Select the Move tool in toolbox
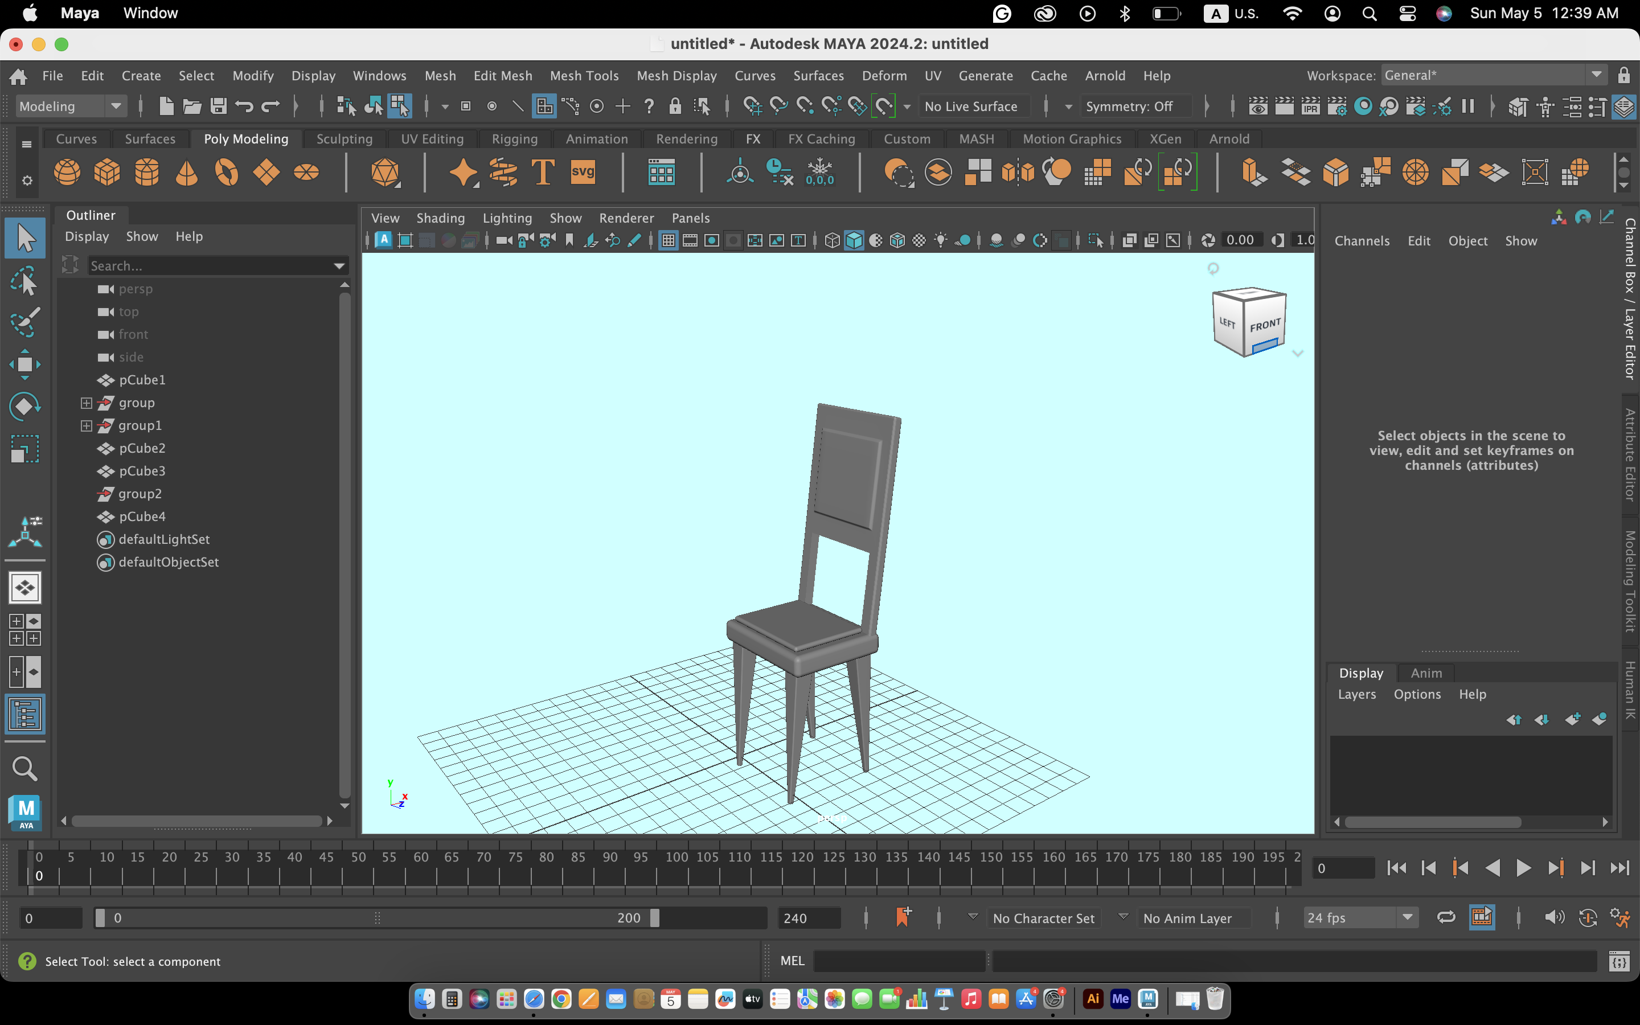Screen dimensions: 1640x1025 tap(24, 364)
